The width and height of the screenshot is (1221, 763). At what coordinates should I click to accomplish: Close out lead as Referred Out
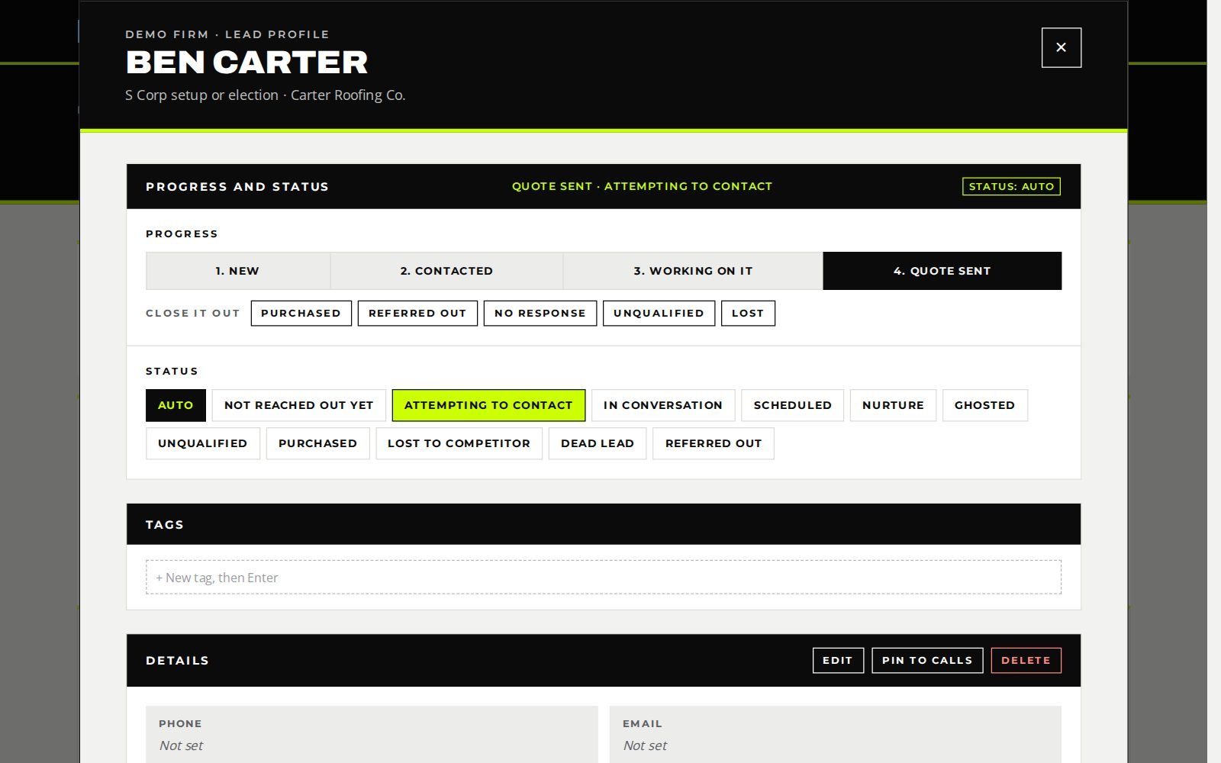click(417, 313)
